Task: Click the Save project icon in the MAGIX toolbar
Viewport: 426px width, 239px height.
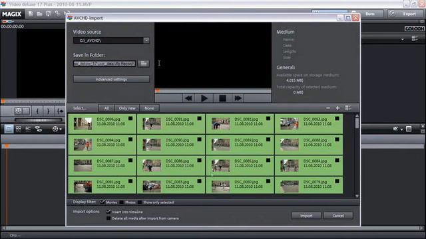Action: 49,13
